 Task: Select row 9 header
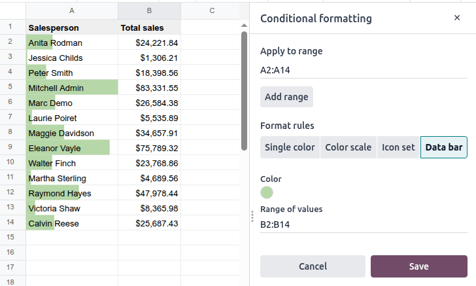(x=11, y=148)
